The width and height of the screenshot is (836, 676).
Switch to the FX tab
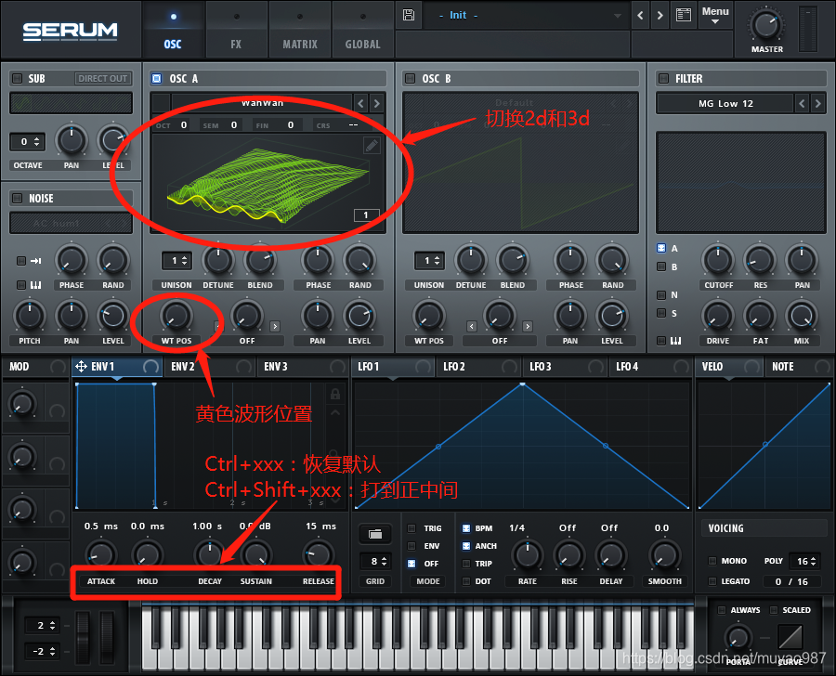(236, 30)
